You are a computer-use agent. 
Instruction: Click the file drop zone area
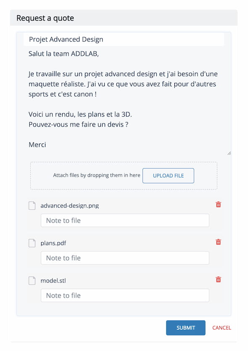124,176
